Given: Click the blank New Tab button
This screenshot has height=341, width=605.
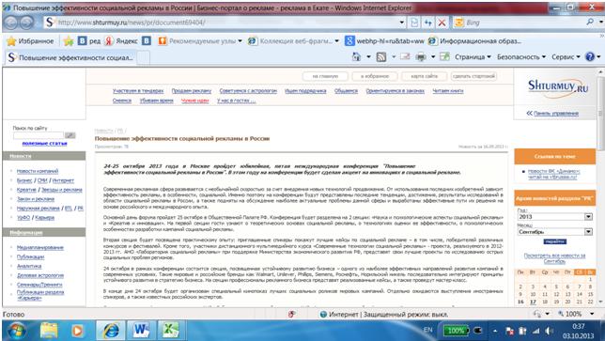Looking at the screenshot, I should (143, 57).
